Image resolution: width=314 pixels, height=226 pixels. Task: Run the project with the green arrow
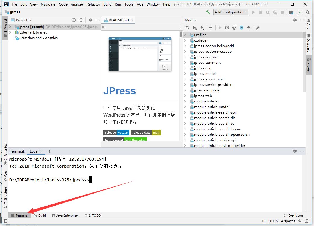coord(253,12)
